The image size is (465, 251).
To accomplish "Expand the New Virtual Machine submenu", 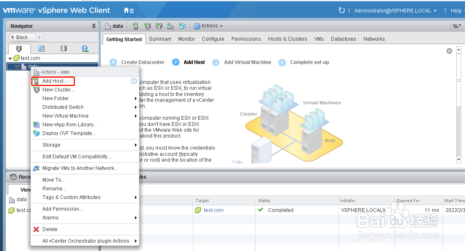I will click(136, 116).
